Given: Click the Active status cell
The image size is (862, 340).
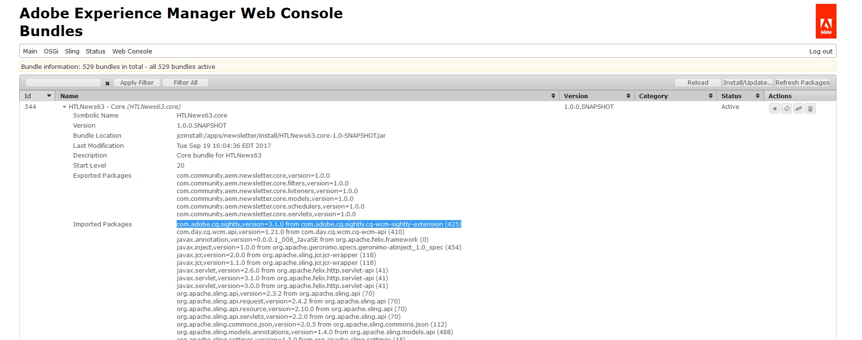Looking at the screenshot, I should coord(730,107).
